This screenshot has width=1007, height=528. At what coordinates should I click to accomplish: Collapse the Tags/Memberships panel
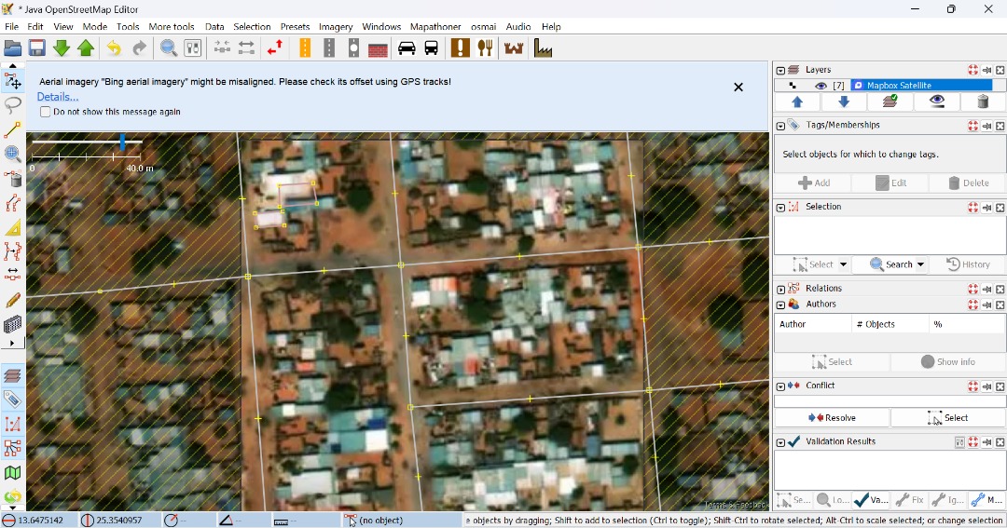[x=780, y=126]
